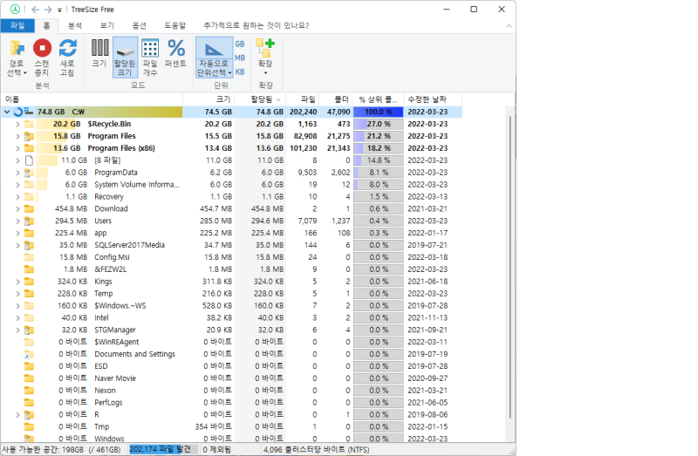The image size is (698, 456).
Task: Set display unit to KB
Action: pyautogui.click(x=240, y=71)
